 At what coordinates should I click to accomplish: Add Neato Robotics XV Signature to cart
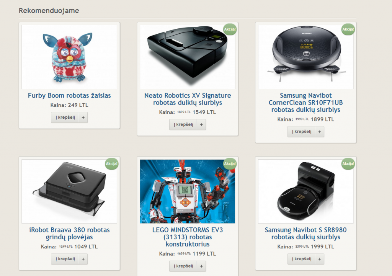183,124
